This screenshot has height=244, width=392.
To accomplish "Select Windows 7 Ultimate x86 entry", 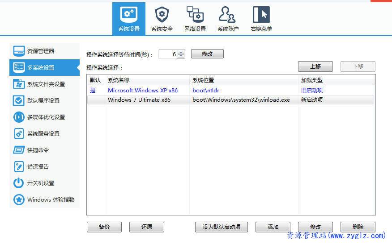I will pos(139,100).
